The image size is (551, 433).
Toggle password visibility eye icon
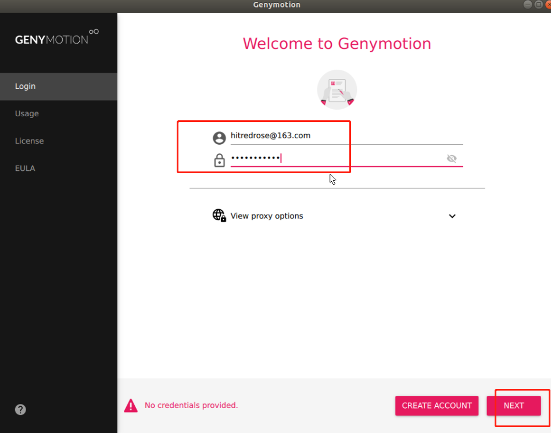tap(452, 159)
